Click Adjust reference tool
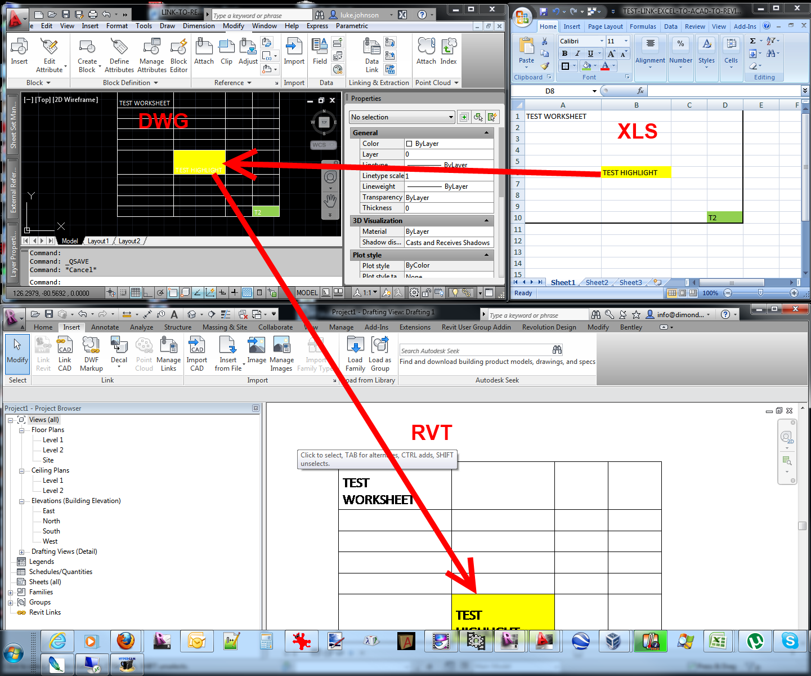The image size is (811, 676). [x=248, y=52]
